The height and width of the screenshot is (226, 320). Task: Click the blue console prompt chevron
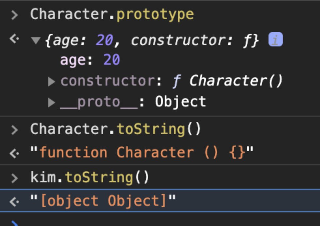coord(14,224)
